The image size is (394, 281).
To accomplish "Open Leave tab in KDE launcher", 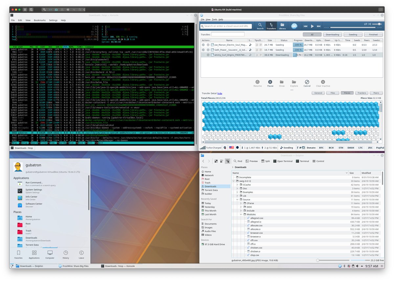I will [81, 254].
